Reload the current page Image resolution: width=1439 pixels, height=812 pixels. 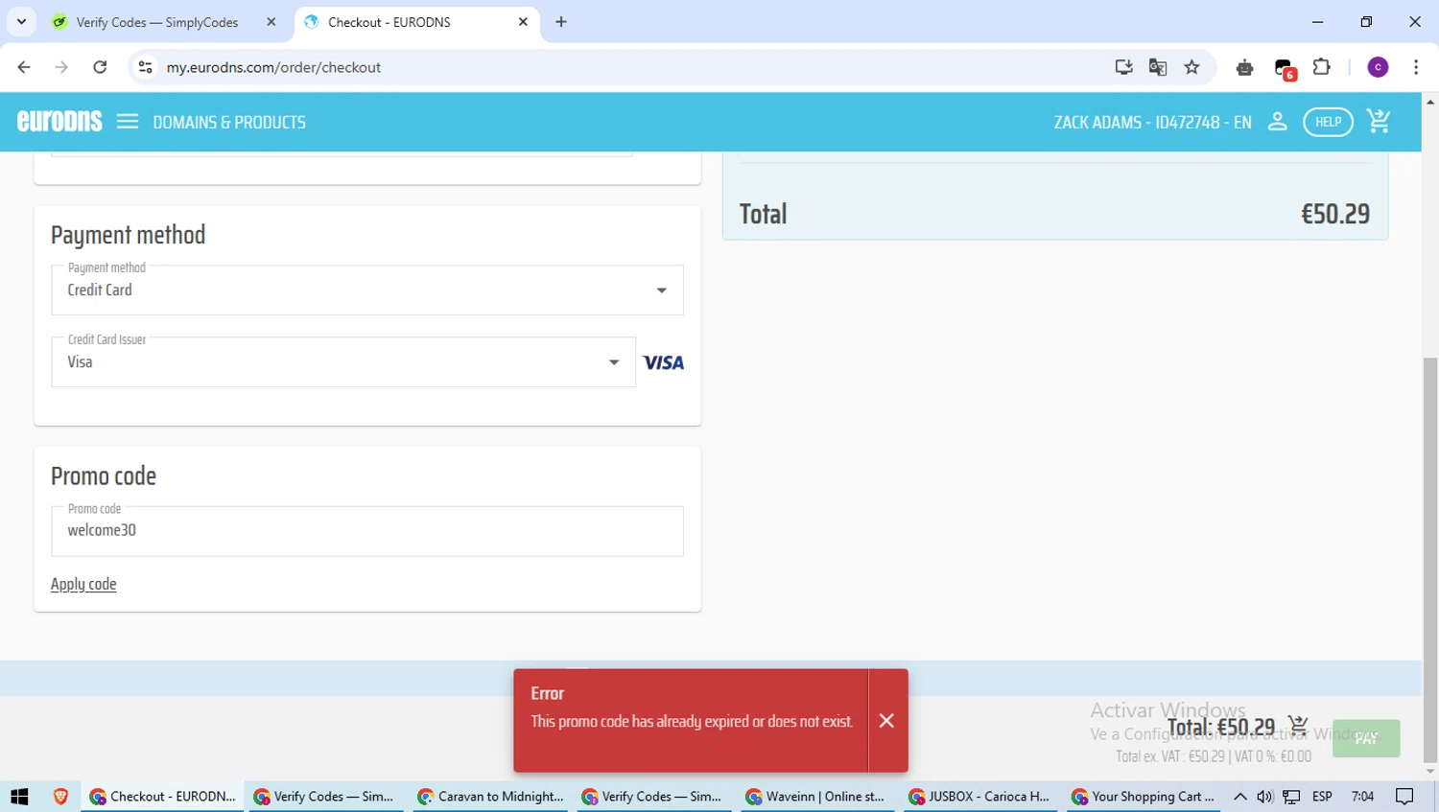coord(100,67)
